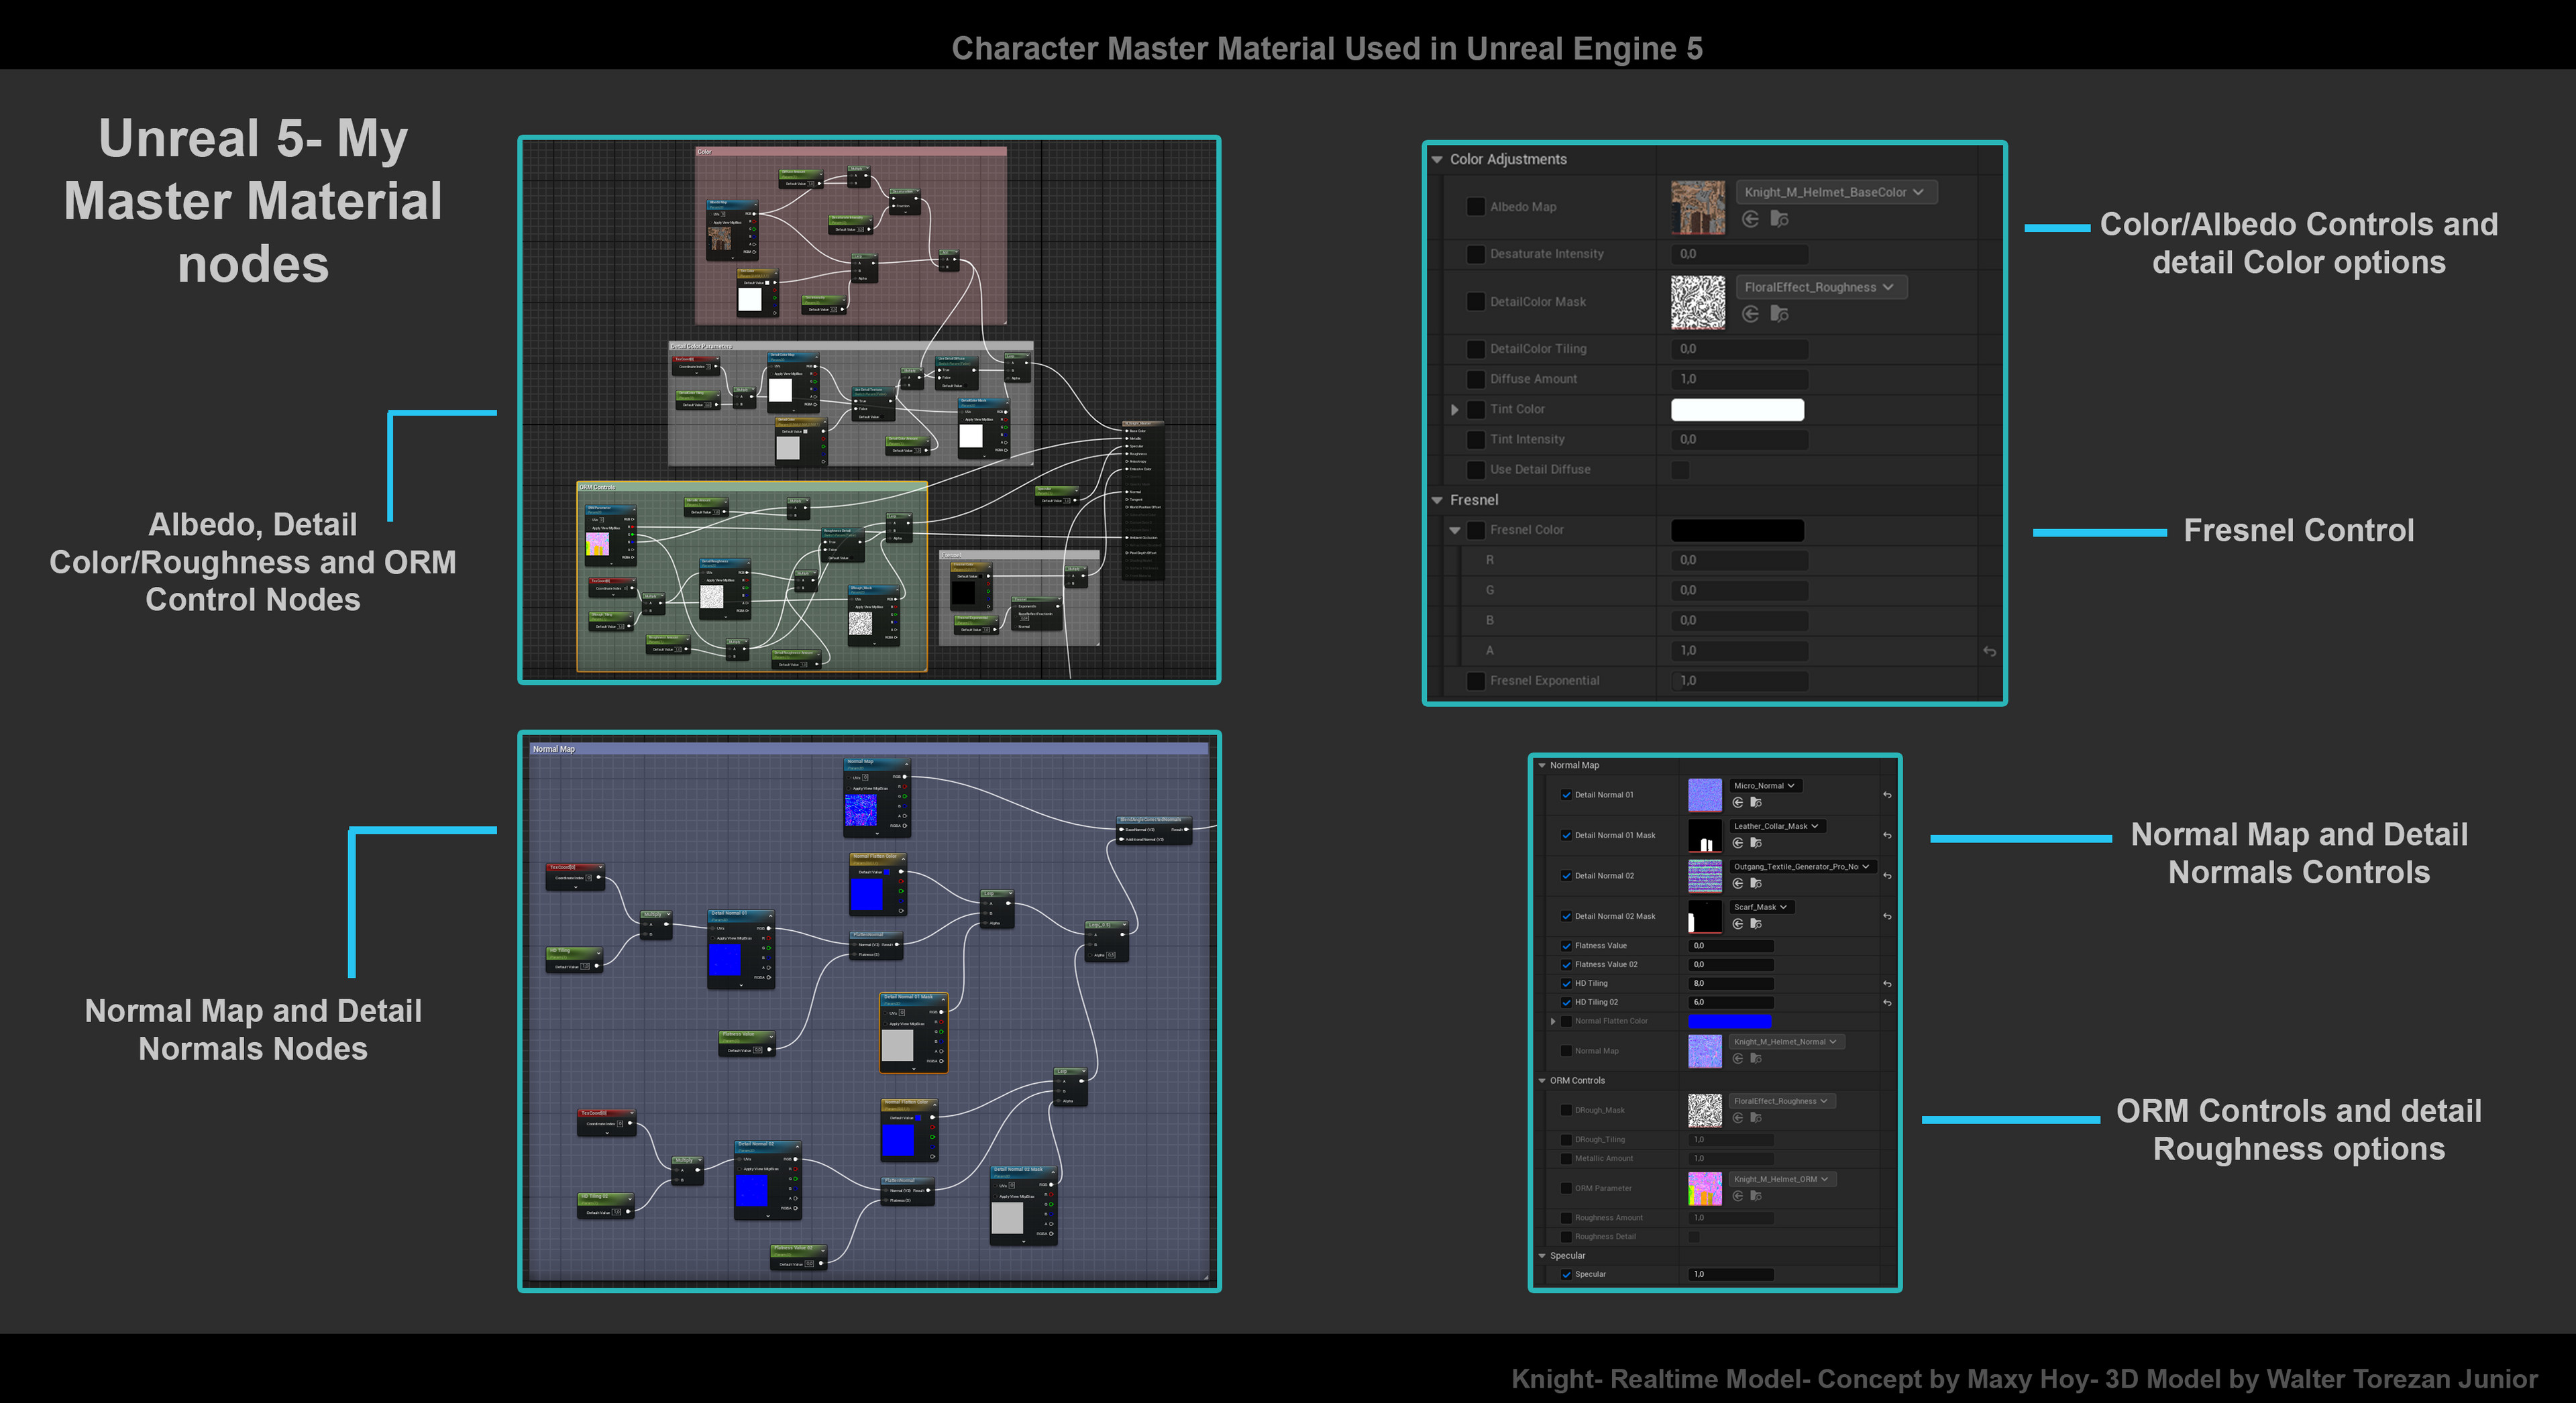Click the browse icon under Knight_M_Helmet_Normal

[1757, 1058]
